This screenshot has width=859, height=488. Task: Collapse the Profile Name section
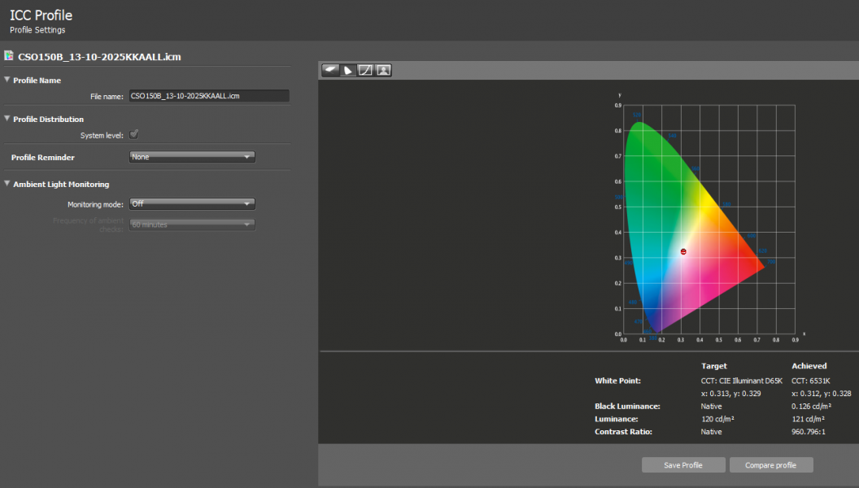(x=7, y=80)
